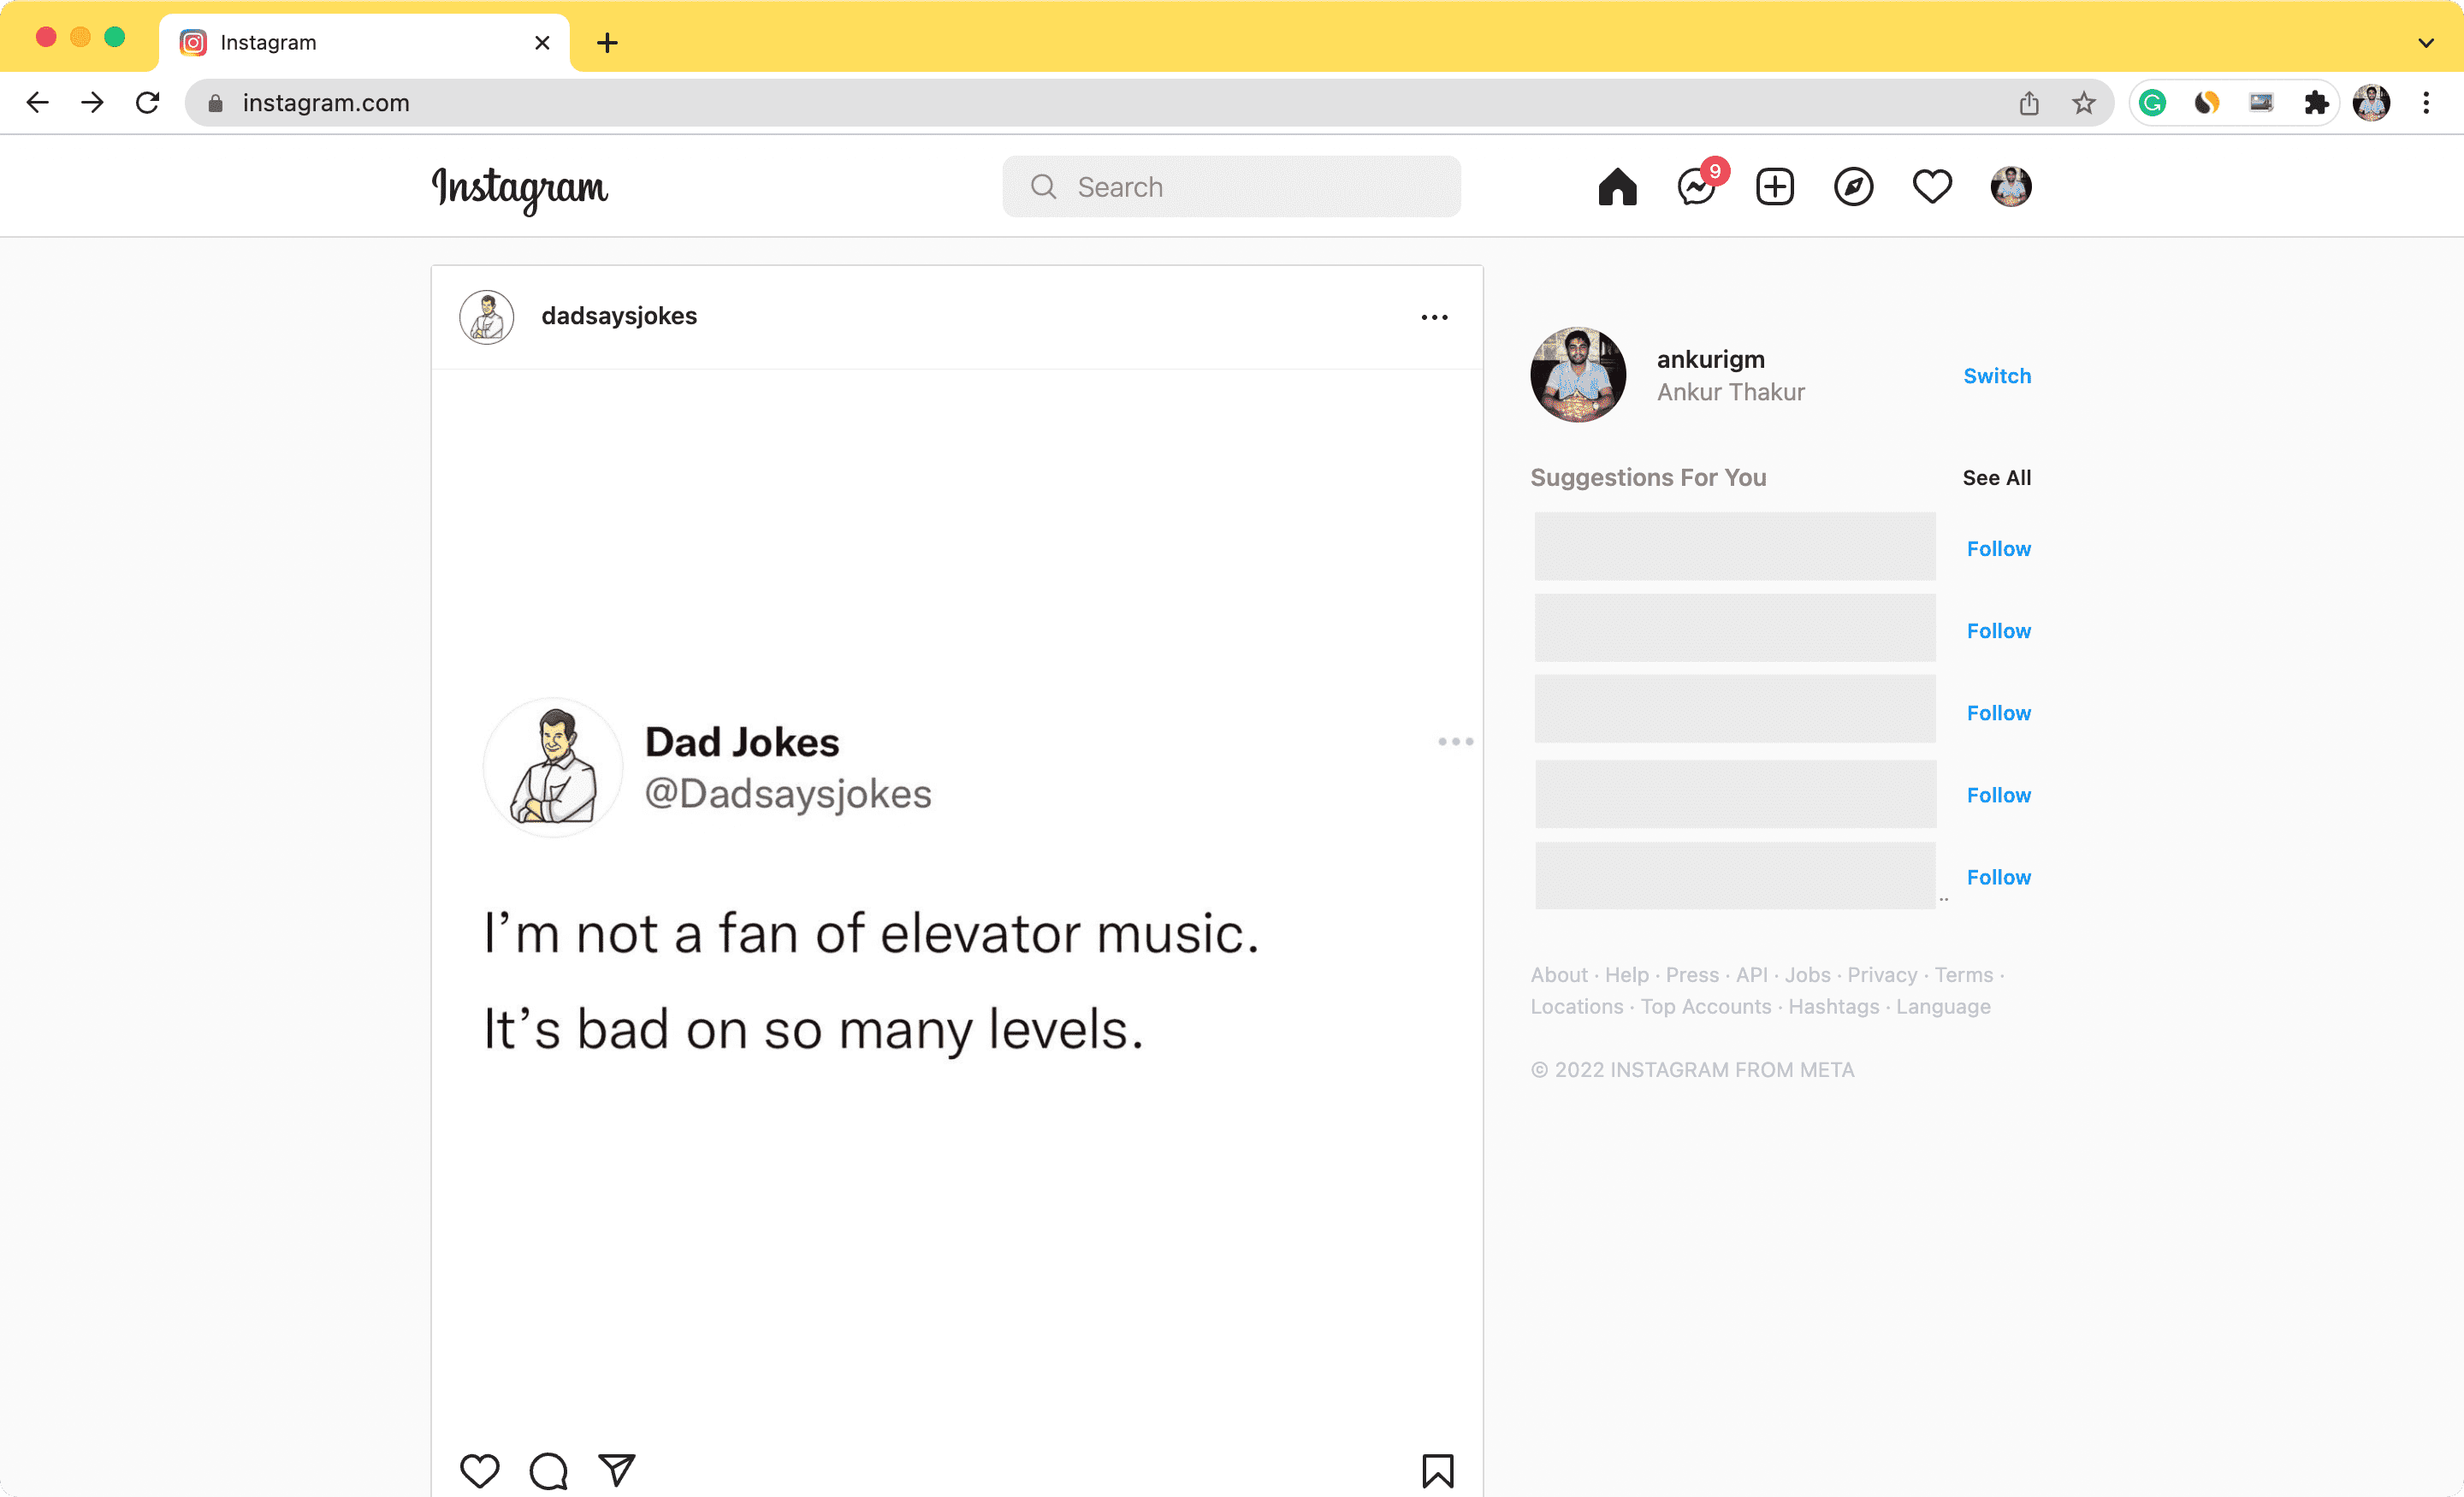Follow the fifth suggested account

coord(1998,877)
